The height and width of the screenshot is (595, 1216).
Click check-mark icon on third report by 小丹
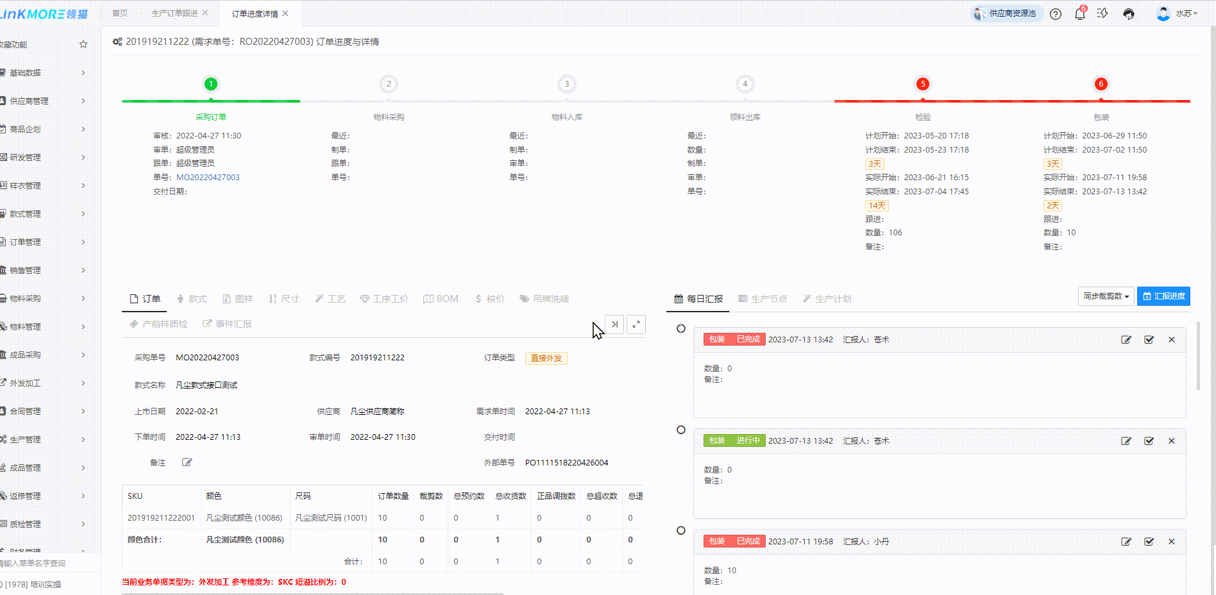pyautogui.click(x=1149, y=542)
